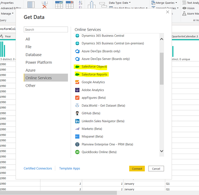Expand the Merge Queries dropdown
The width and height of the screenshot is (199, 195).
[165, 3]
